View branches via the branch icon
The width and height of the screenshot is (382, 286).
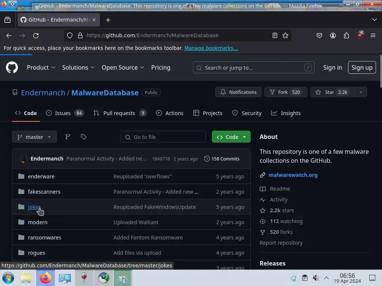68,137
